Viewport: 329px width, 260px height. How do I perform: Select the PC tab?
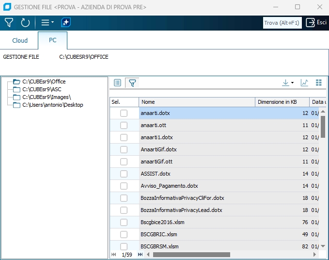click(52, 40)
